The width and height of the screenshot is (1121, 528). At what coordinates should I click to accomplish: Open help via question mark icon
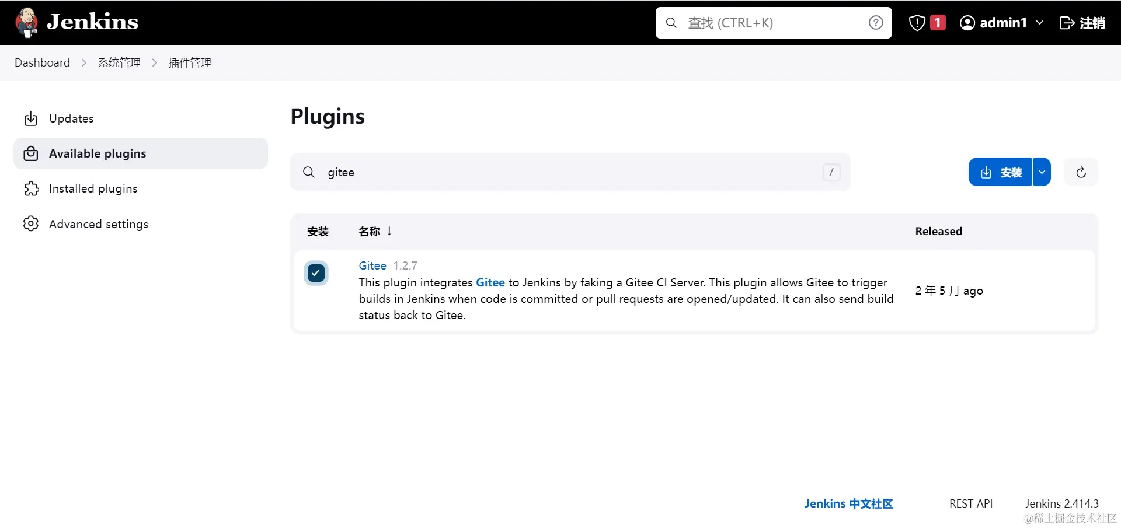876,23
